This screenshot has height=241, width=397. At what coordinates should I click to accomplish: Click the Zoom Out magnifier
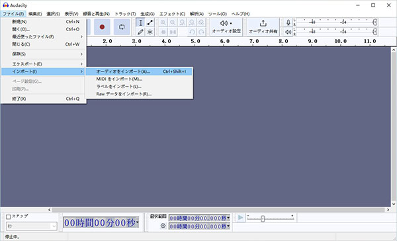(173, 23)
